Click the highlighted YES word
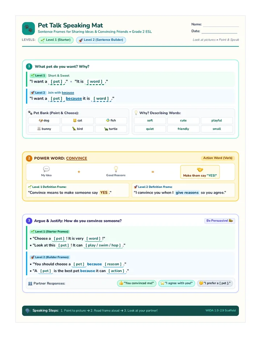Viewport: 261px width, 338px height. coord(104,193)
